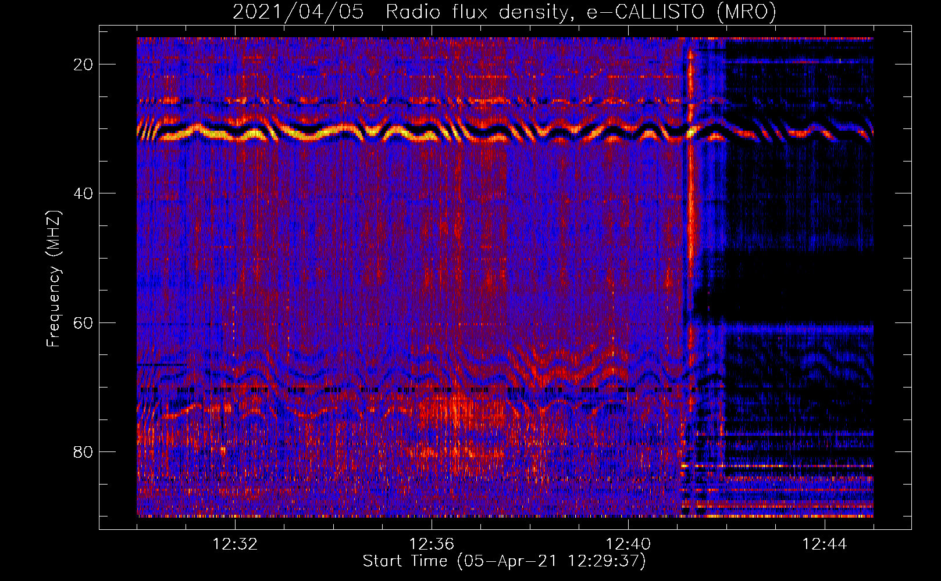941x581 pixels.
Task: Click the plot title 'Radio flux density, e-CALLISTO (MRO)'
Action: point(580,12)
